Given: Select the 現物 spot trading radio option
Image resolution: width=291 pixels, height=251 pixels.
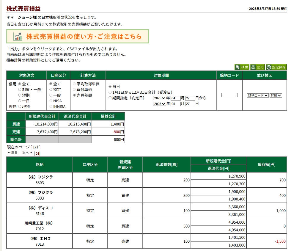Looking at the screenshot, I should pos(20,106).
